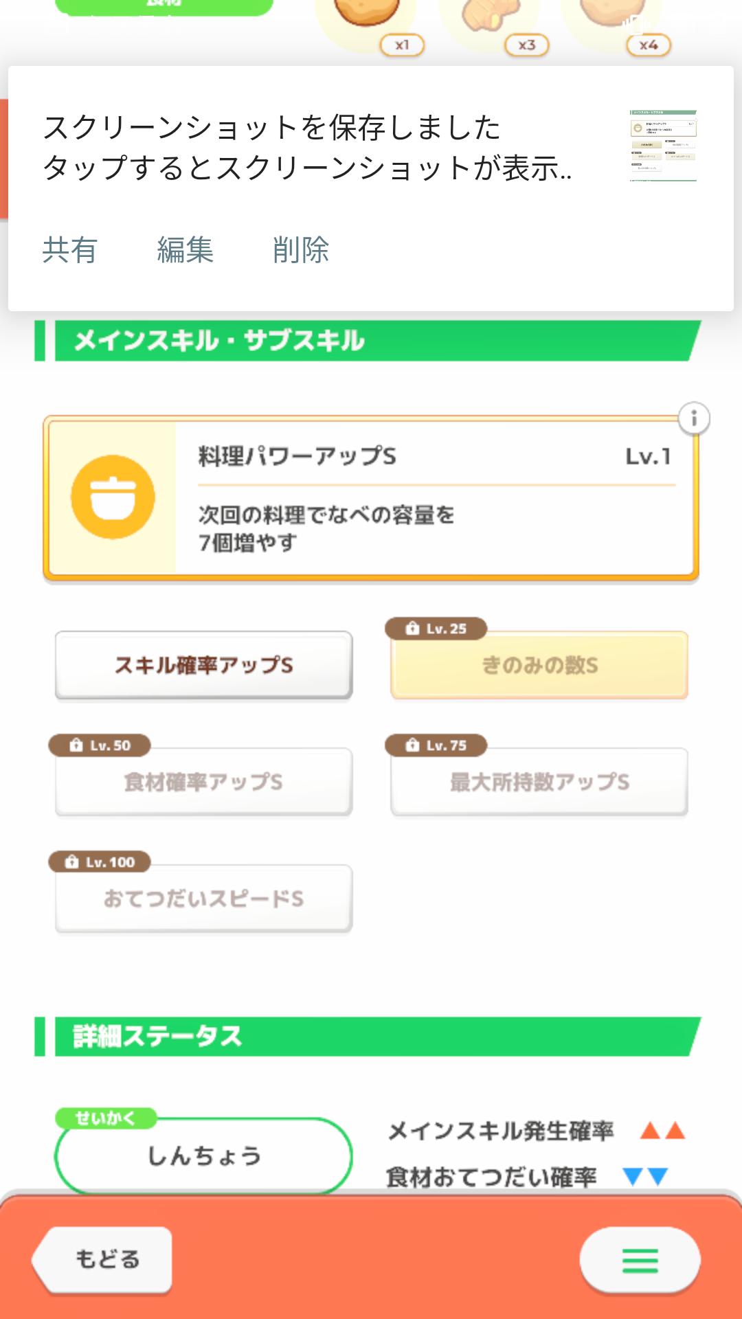Tap the Lv.75 lock badge
Image resolution: width=742 pixels, height=1319 pixels.
pyautogui.click(x=436, y=745)
